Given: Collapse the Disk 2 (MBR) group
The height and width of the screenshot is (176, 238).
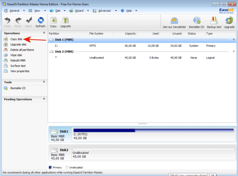Looking at the screenshot, I should 234,51.
